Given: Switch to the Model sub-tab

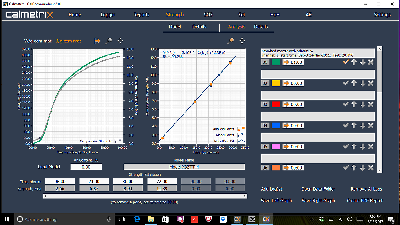Looking at the screenshot, I should tap(175, 27).
